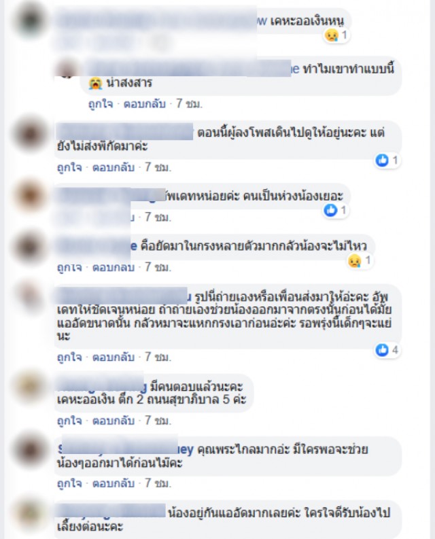Click like reaction on 'ตอนนี้ผู้ลงโพส' comment

[x=387, y=160]
